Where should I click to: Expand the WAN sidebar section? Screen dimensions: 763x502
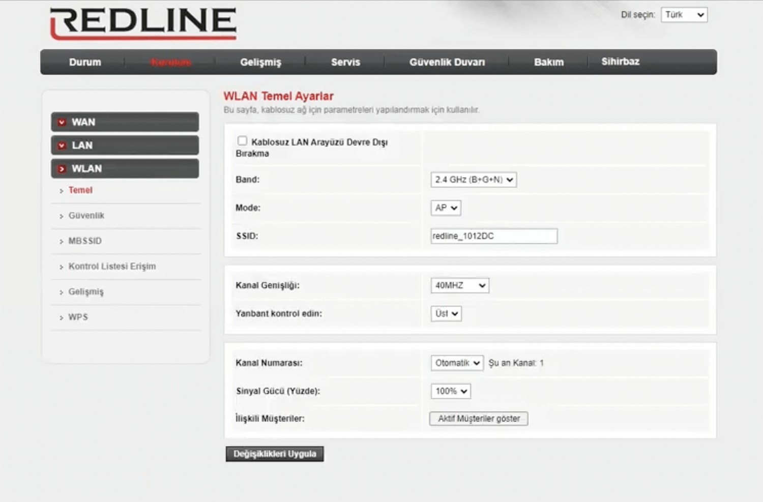pyautogui.click(x=125, y=122)
